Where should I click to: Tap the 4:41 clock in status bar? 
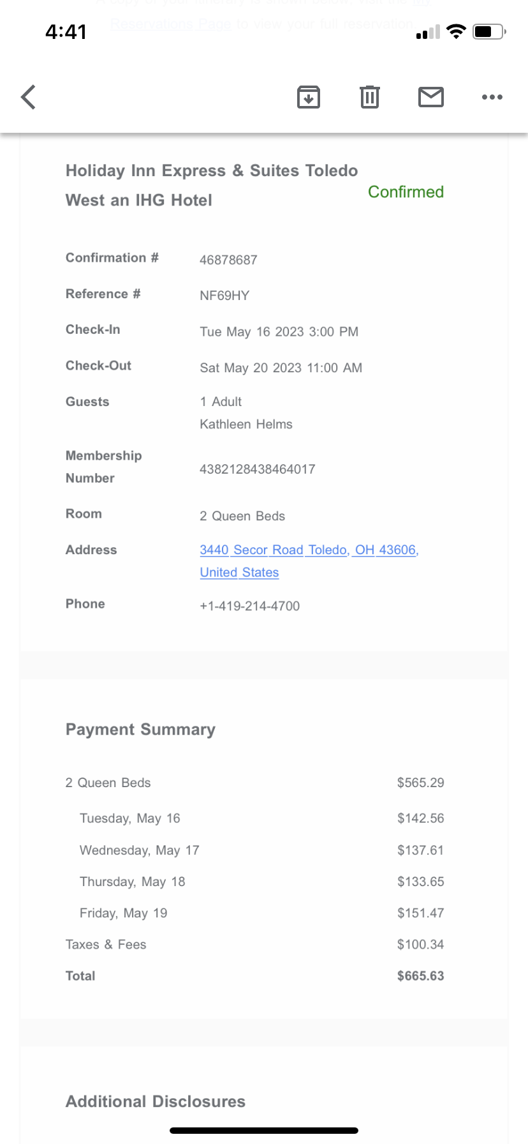(x=66, y=31)
